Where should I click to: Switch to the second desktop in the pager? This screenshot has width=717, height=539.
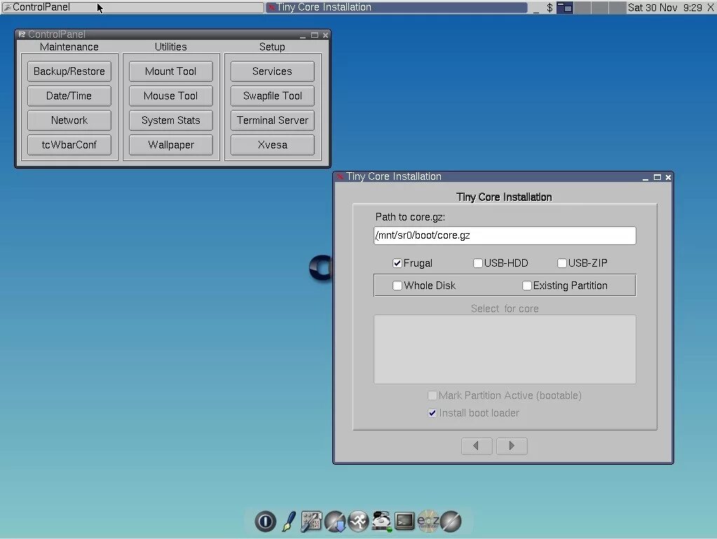[x=582, y=8]
